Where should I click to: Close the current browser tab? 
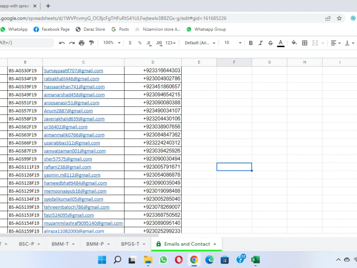[35, 6]
